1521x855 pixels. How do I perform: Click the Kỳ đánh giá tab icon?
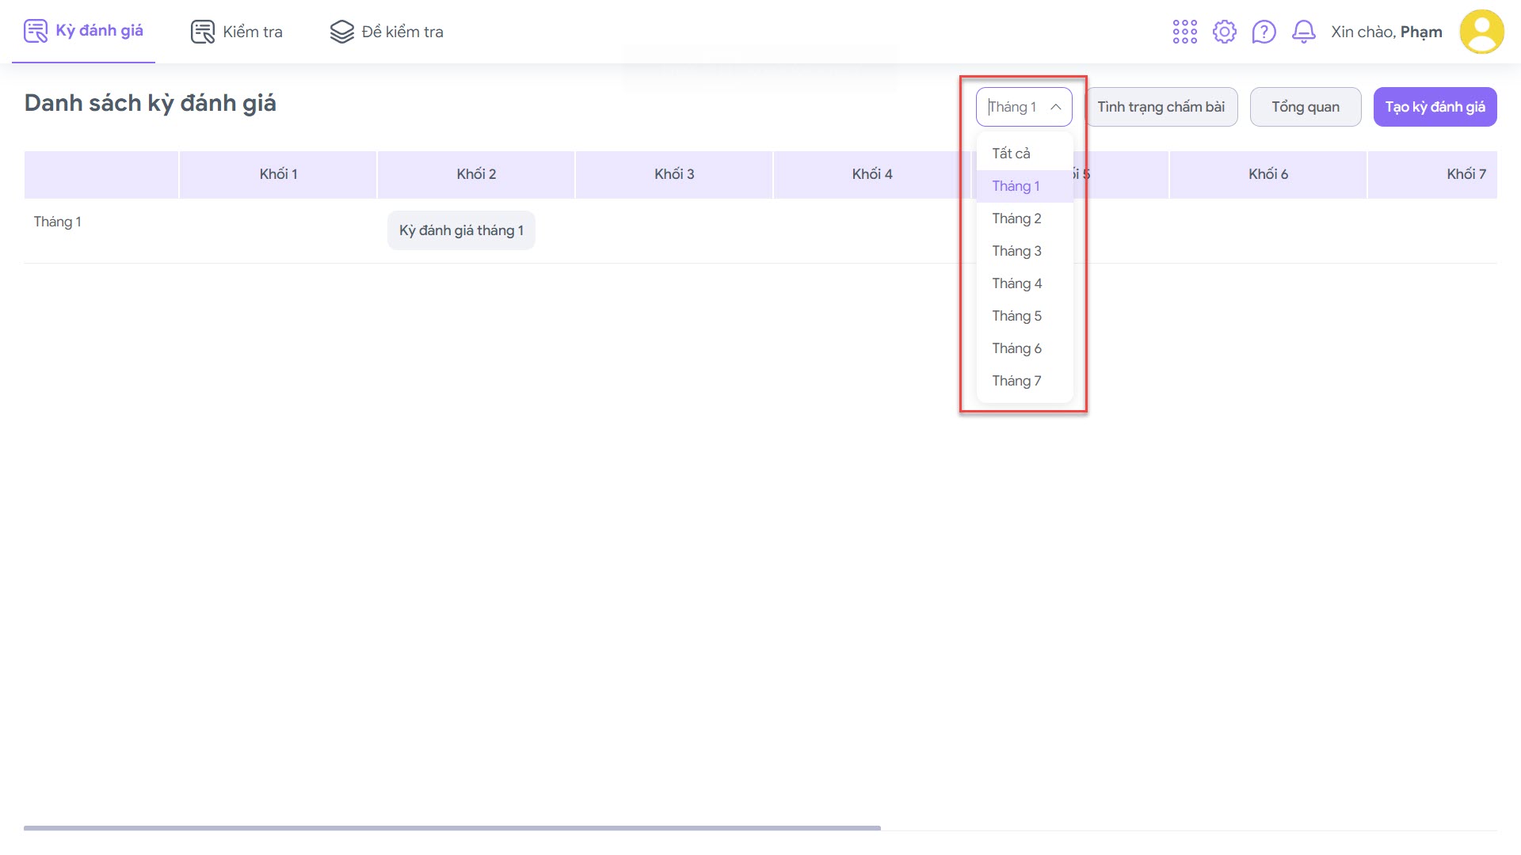(36, 32)
